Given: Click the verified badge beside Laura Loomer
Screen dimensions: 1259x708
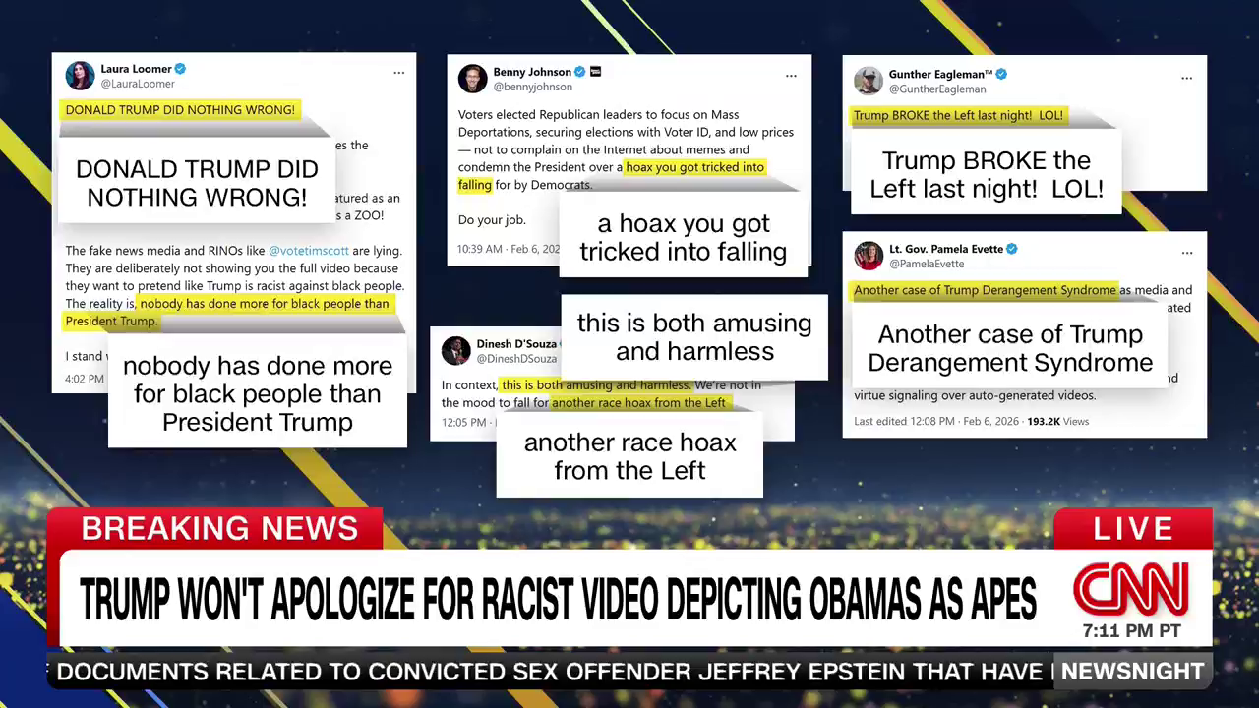Looking at the screenshot, I should pos(180,69).
